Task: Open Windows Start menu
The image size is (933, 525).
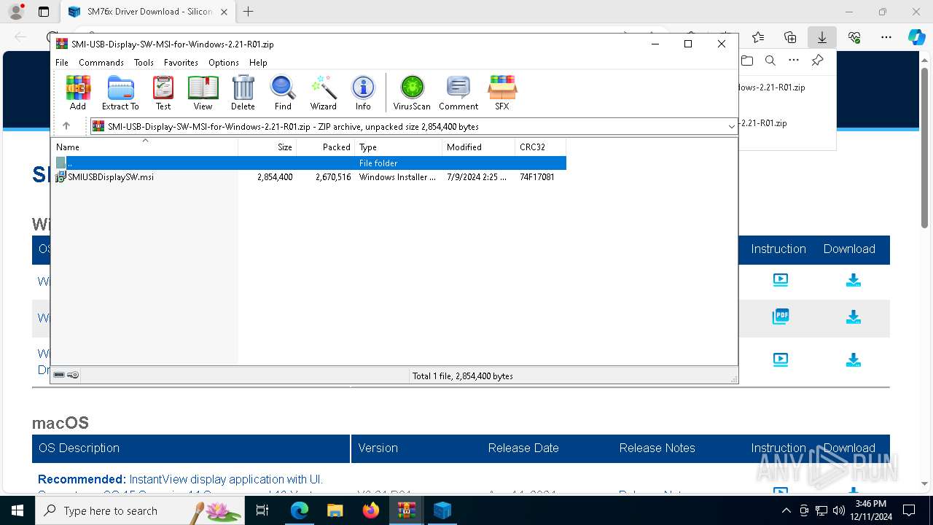Action: coord(17,510)
